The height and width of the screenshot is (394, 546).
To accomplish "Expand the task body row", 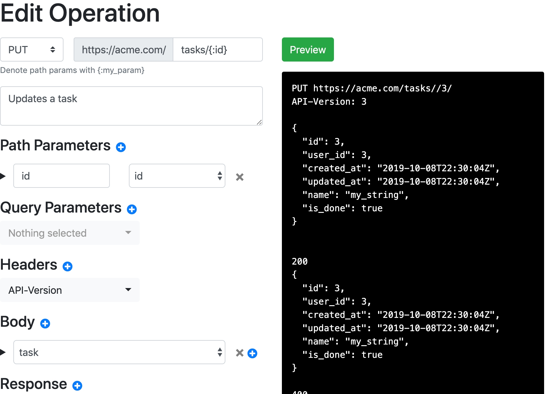I will [x=3, y=352].
